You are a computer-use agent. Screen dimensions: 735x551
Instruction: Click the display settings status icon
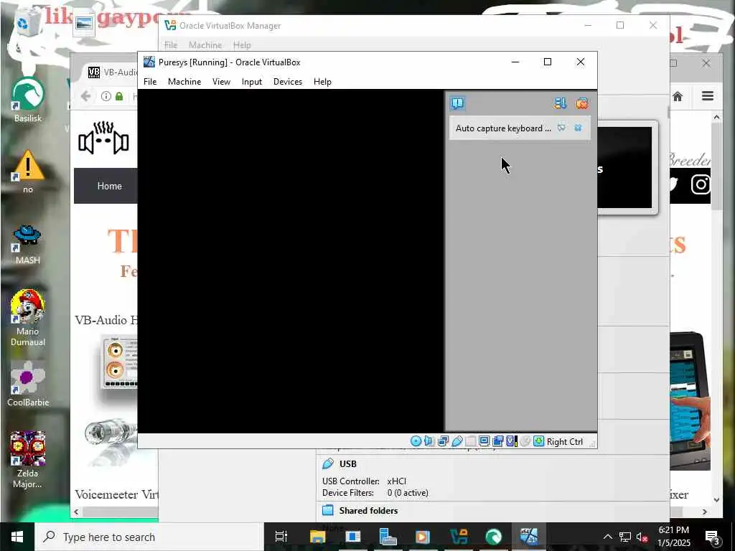tap(484, 441)
